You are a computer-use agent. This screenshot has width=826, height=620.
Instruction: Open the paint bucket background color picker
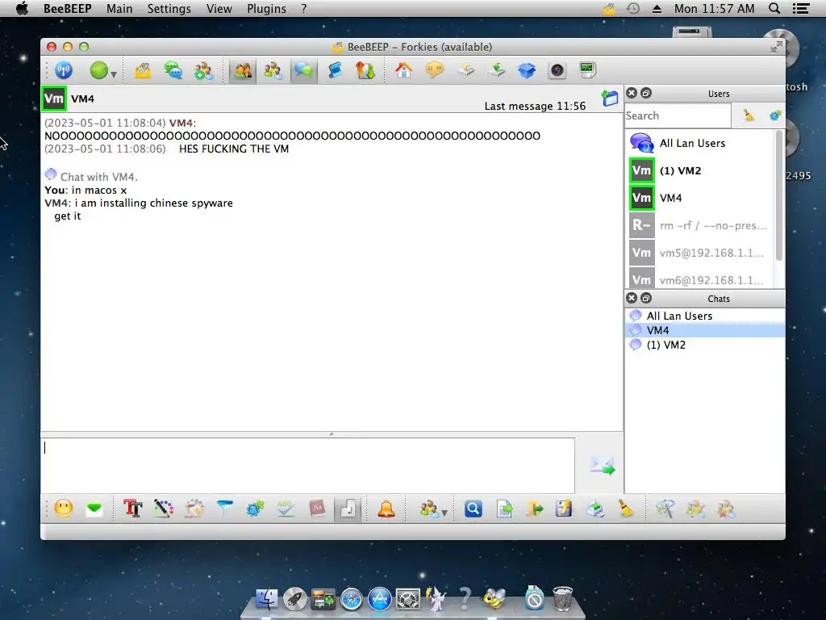(x=194, y=509)
